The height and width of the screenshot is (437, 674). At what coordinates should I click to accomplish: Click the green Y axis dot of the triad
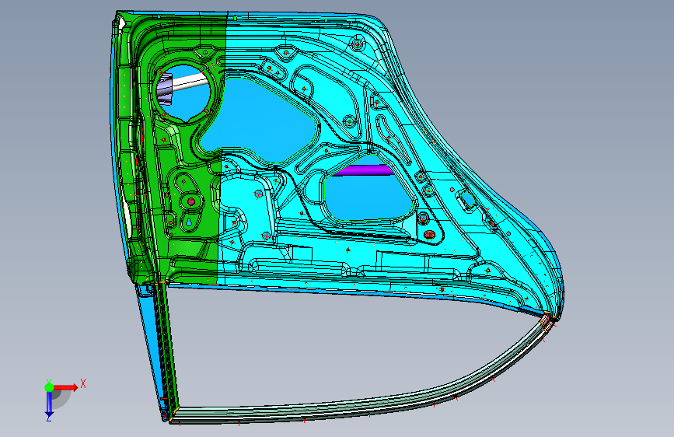[x=50, y=387]
